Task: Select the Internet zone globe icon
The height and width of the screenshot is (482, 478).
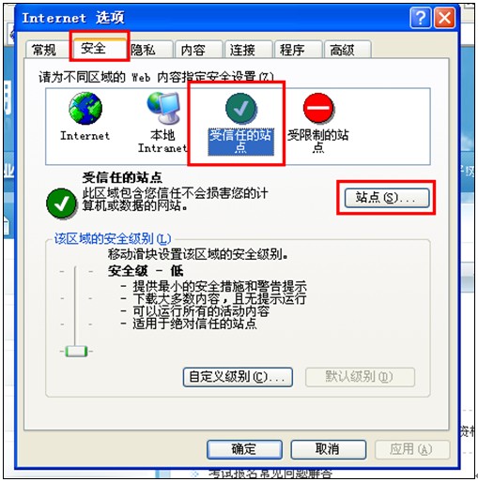Action: (85, 109)
